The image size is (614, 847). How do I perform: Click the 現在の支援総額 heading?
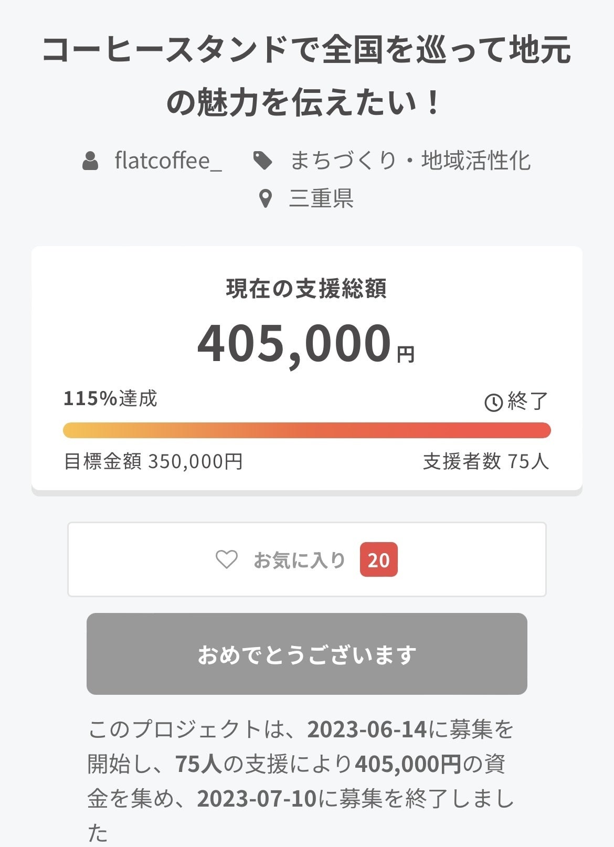pos(306,289)
